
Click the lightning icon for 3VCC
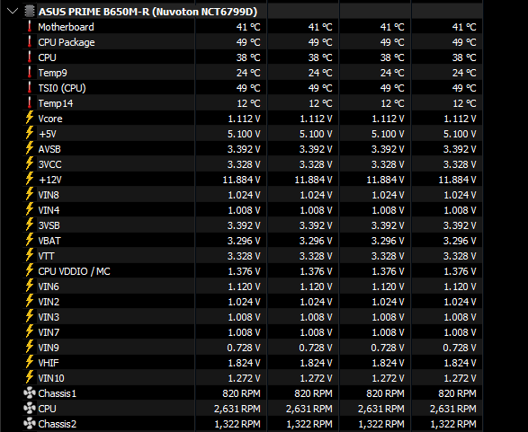click(x=30, y=164)
